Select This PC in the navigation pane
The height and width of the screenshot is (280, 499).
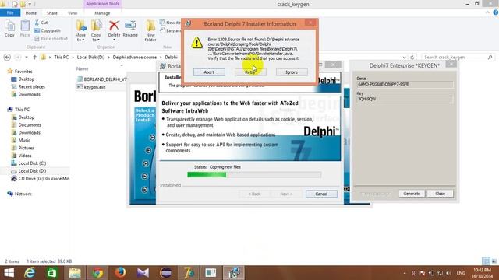[22, 109]
